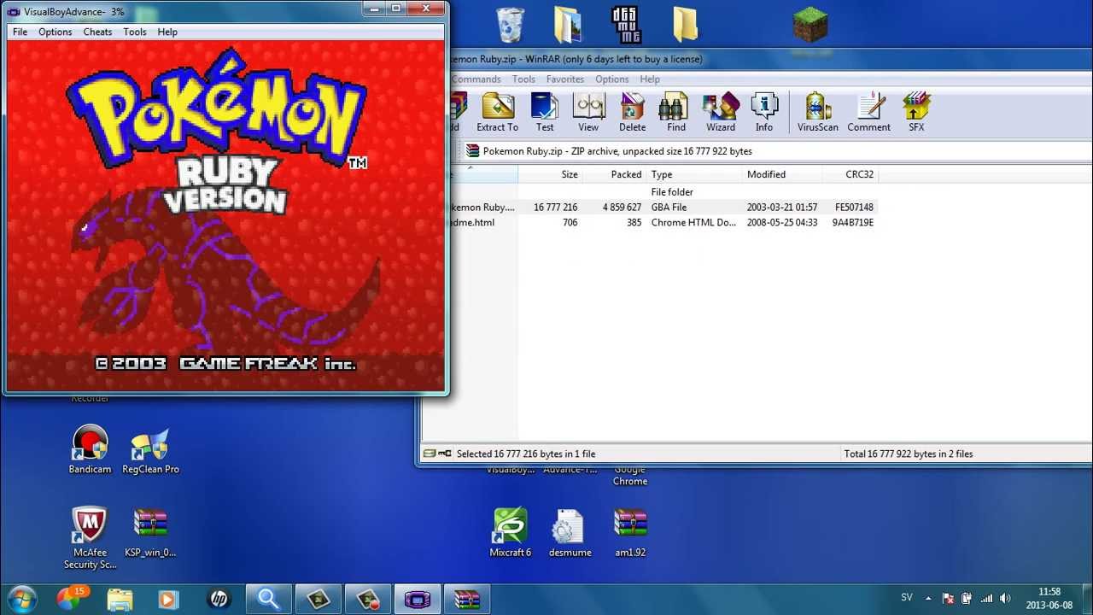This screenshot has width=1093, height=615.
Task: Open WinRAR Commands menu
Action: point(476,79)
